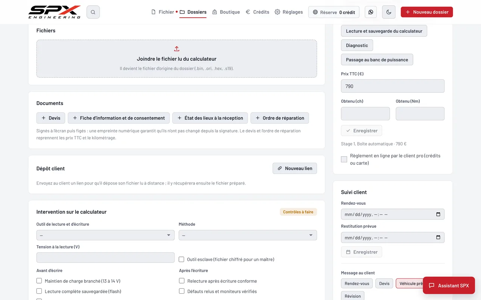Click the SPX Engineering logo
Viewport: 481px width, 300px height.
pyautogui.click(x=54, y=12)
